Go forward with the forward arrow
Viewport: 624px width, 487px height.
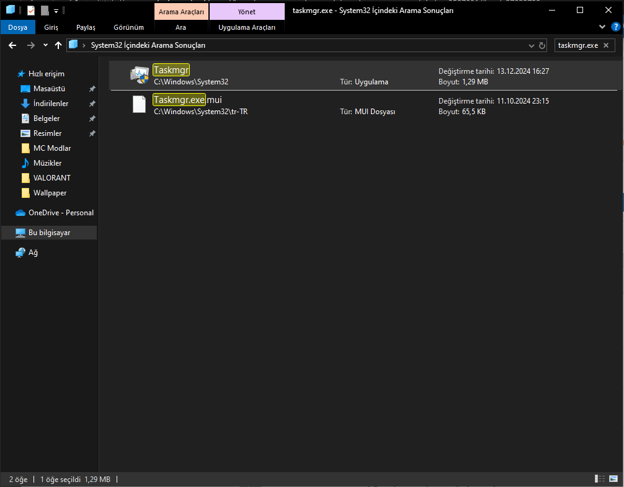(30, 45)
